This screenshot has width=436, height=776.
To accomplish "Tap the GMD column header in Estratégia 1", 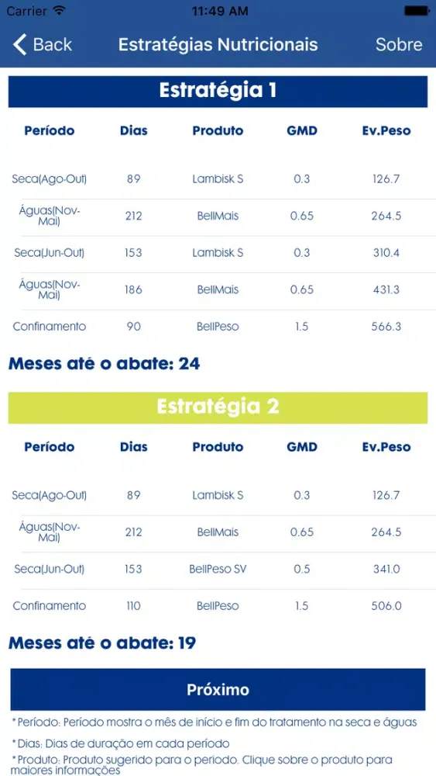I will point(302,130).
